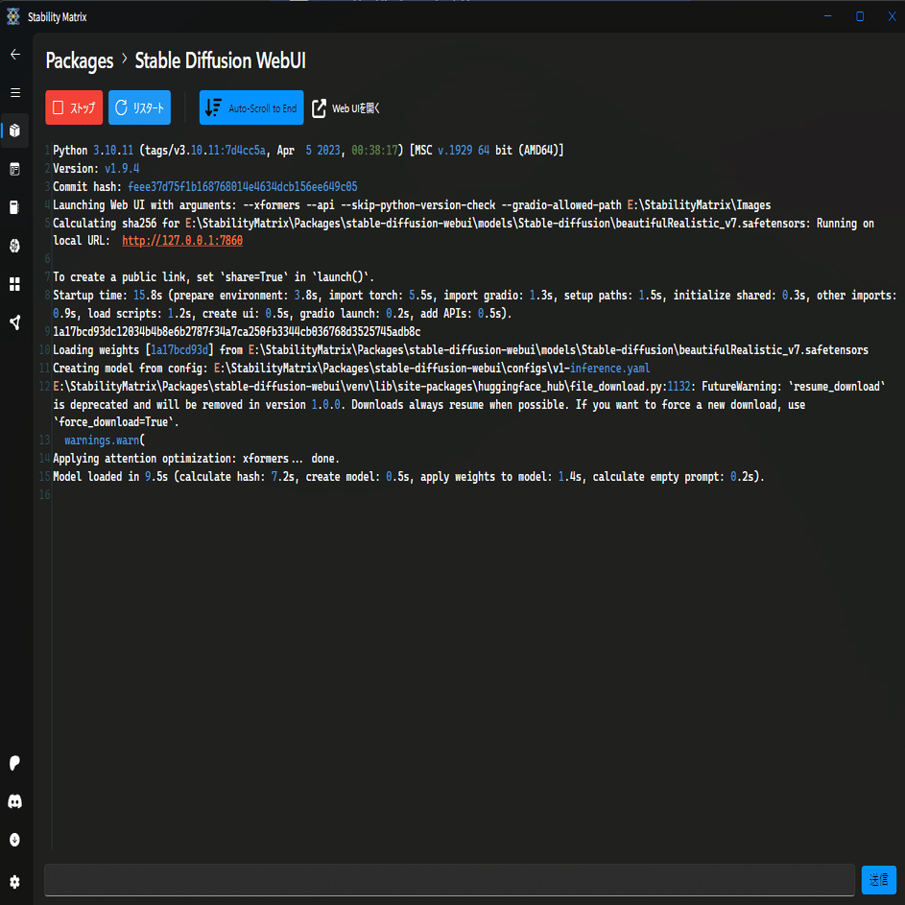Click the 'To create a public link' line

click(214, 277)
